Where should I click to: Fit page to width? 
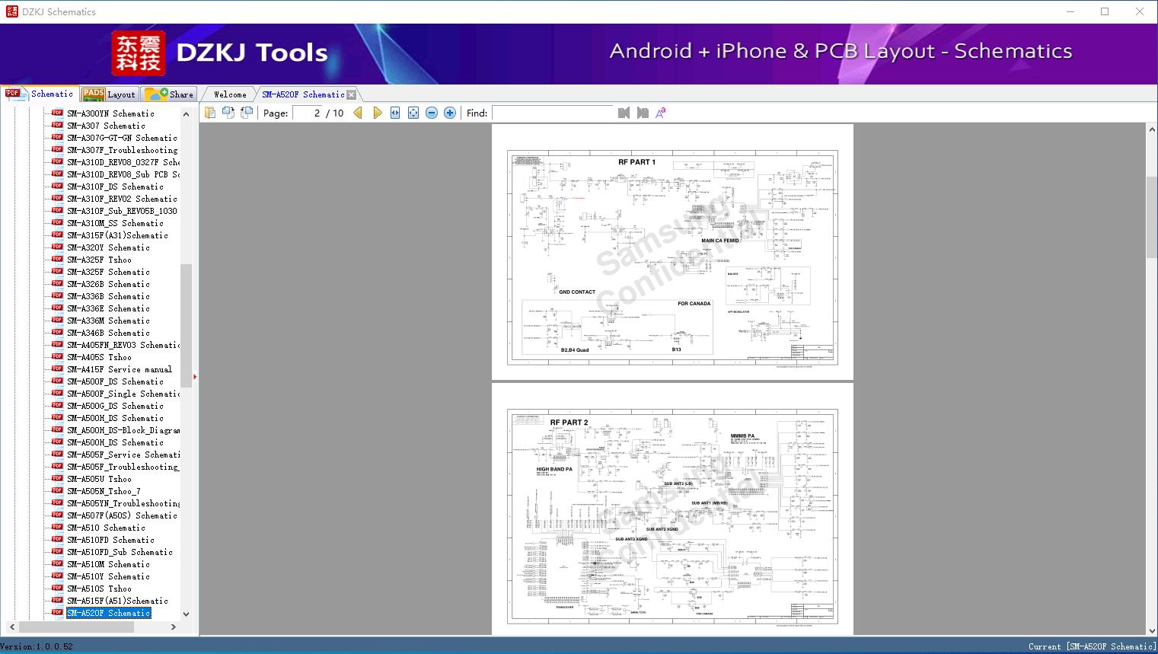(395, 113)
